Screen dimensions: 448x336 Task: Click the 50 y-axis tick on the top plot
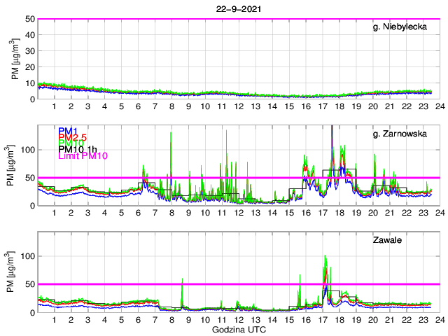[x=30, y=19]
